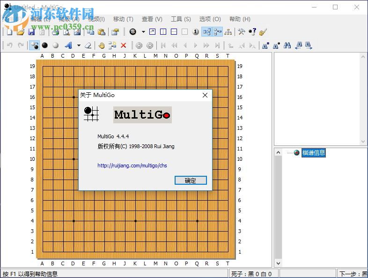Click the 'MultiGo 4.4.4' version text
This screenshot has width=368, height=278.
point(113,136)
